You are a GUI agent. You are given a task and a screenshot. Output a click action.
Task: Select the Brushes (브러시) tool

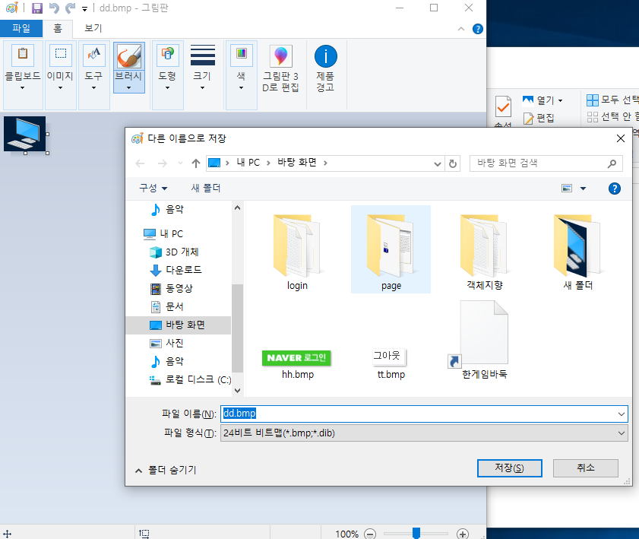[128, 67]
